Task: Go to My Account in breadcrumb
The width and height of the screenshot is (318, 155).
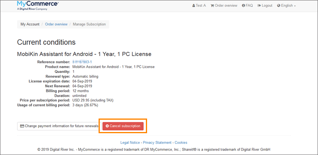Action: [x=30, y=24]
